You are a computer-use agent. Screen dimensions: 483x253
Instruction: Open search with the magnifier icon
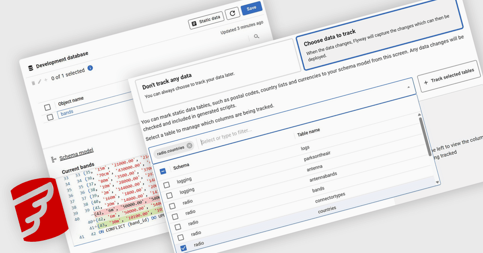tap(256, 37)
